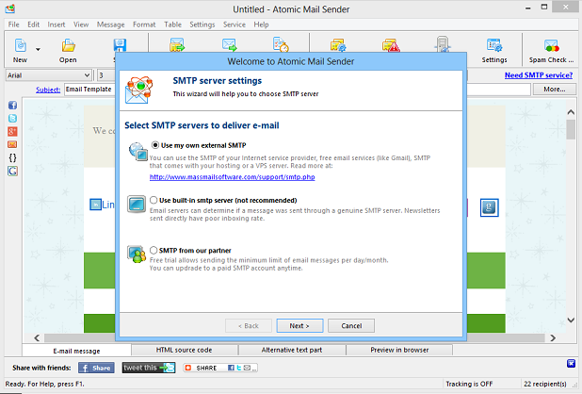Select SMTP from our partner option
The image size is (582, 394).
pyautogui.click(x=154, y=251)
